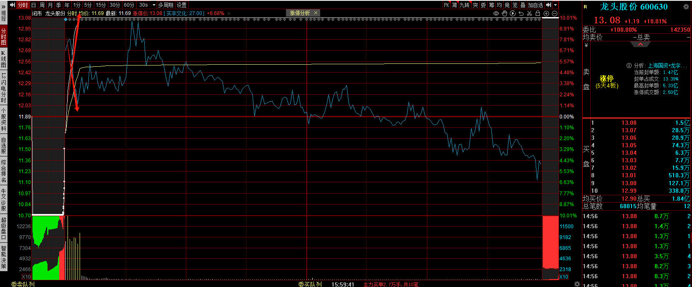Switch to the 日 daily period tab
692x287 pixels.
click(34, 5)
